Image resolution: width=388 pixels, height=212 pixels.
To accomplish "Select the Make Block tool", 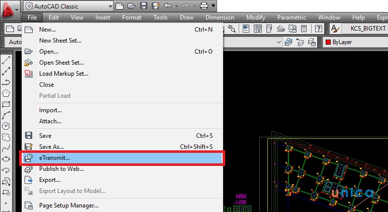I will [6, 192].
